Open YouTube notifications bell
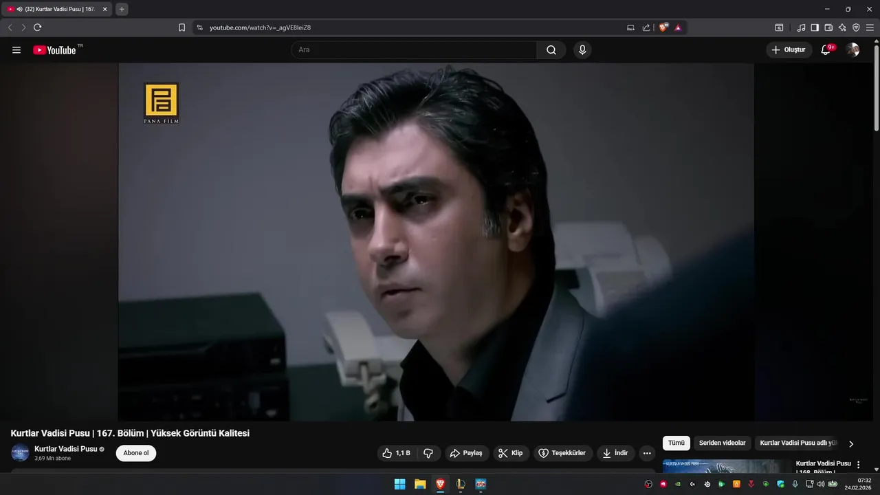This screenshot has height=495, width=880. [x=826, y=50]
